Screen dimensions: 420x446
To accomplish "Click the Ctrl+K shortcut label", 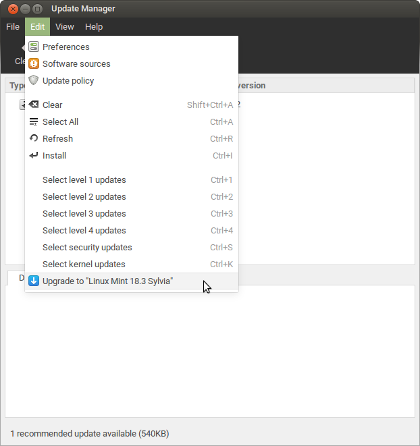I will click(x=221, y=264).
